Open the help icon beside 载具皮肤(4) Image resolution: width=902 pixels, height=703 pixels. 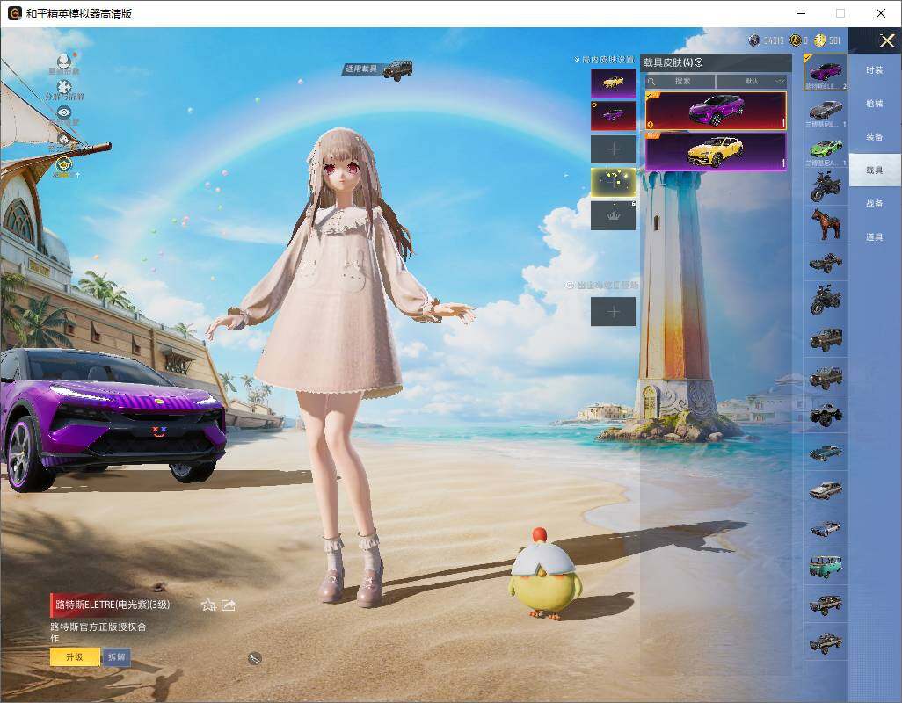[699, 62]
